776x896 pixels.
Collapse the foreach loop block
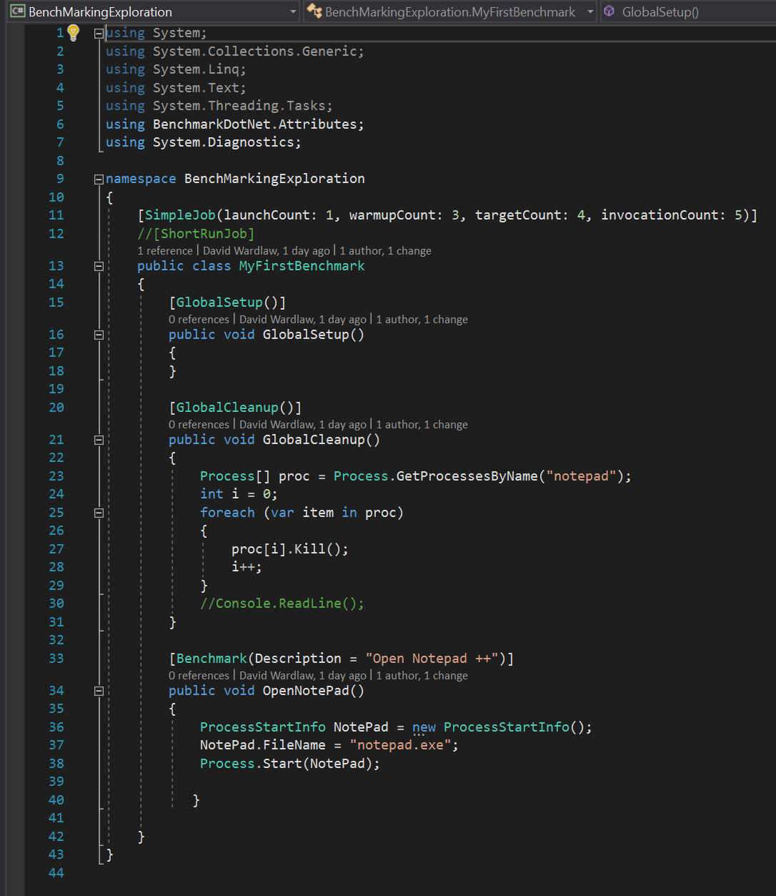tap(99, 512)
